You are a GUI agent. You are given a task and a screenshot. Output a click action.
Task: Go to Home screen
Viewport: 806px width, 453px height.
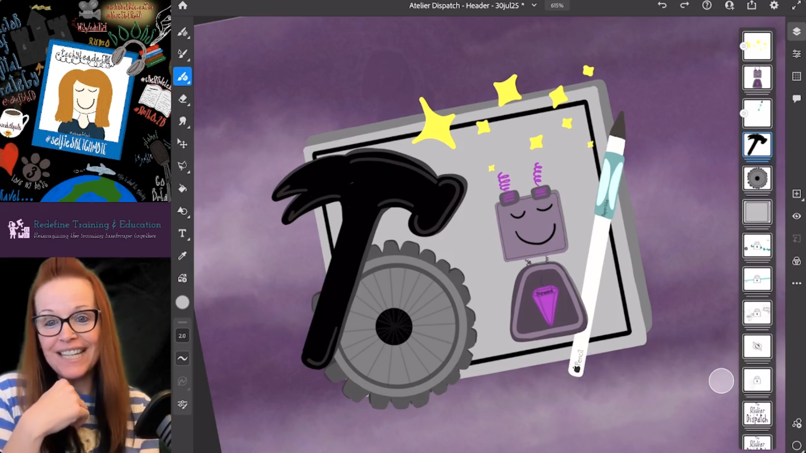pos(183,5)
